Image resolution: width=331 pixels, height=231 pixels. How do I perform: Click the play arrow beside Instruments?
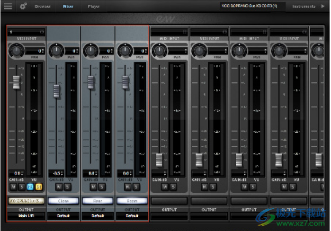[x=323, y=6]
